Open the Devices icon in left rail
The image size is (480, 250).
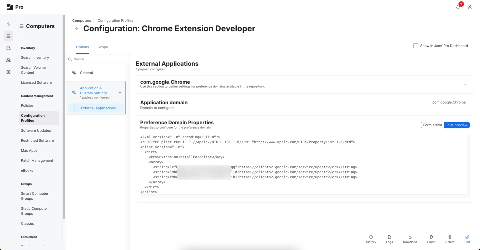(x=8, y=48)
